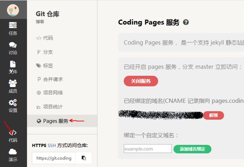The width and height of the screenshot is (244, 167).
Task: Click the 博客 project name text
Action: coord(40,22)
